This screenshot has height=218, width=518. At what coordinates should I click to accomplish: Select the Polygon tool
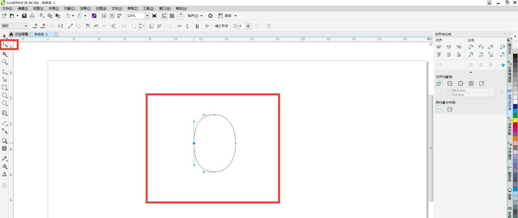coord(5,103)
